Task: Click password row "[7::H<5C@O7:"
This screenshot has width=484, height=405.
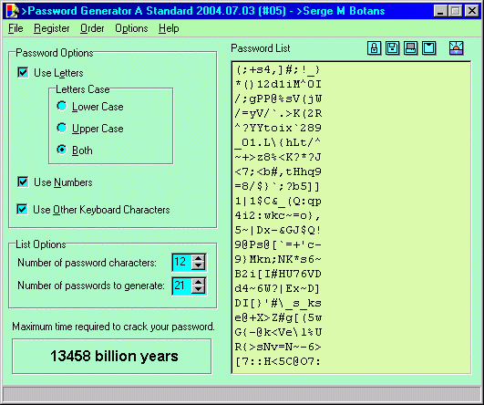Action: tap(278, 361)
